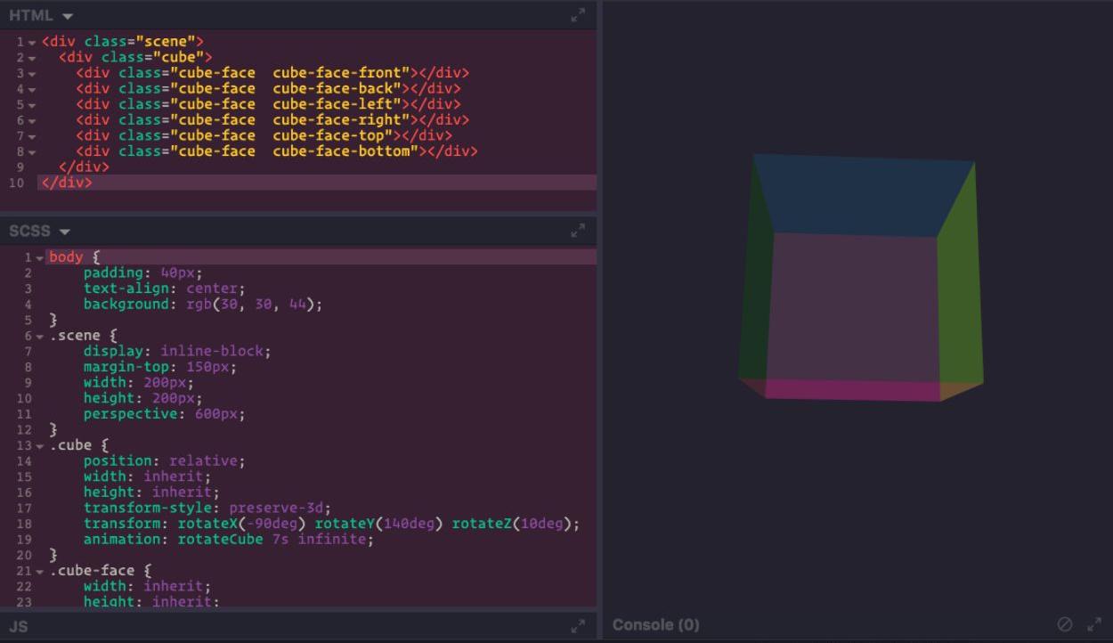Expand the JS editor panel

click(x=578, y=626)
